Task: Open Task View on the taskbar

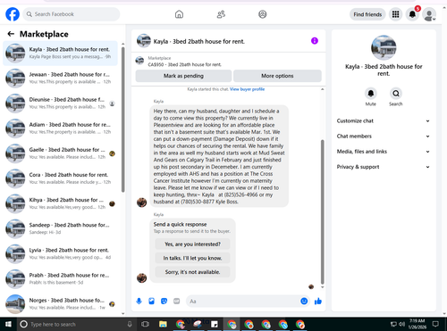Action: (145, 324)
